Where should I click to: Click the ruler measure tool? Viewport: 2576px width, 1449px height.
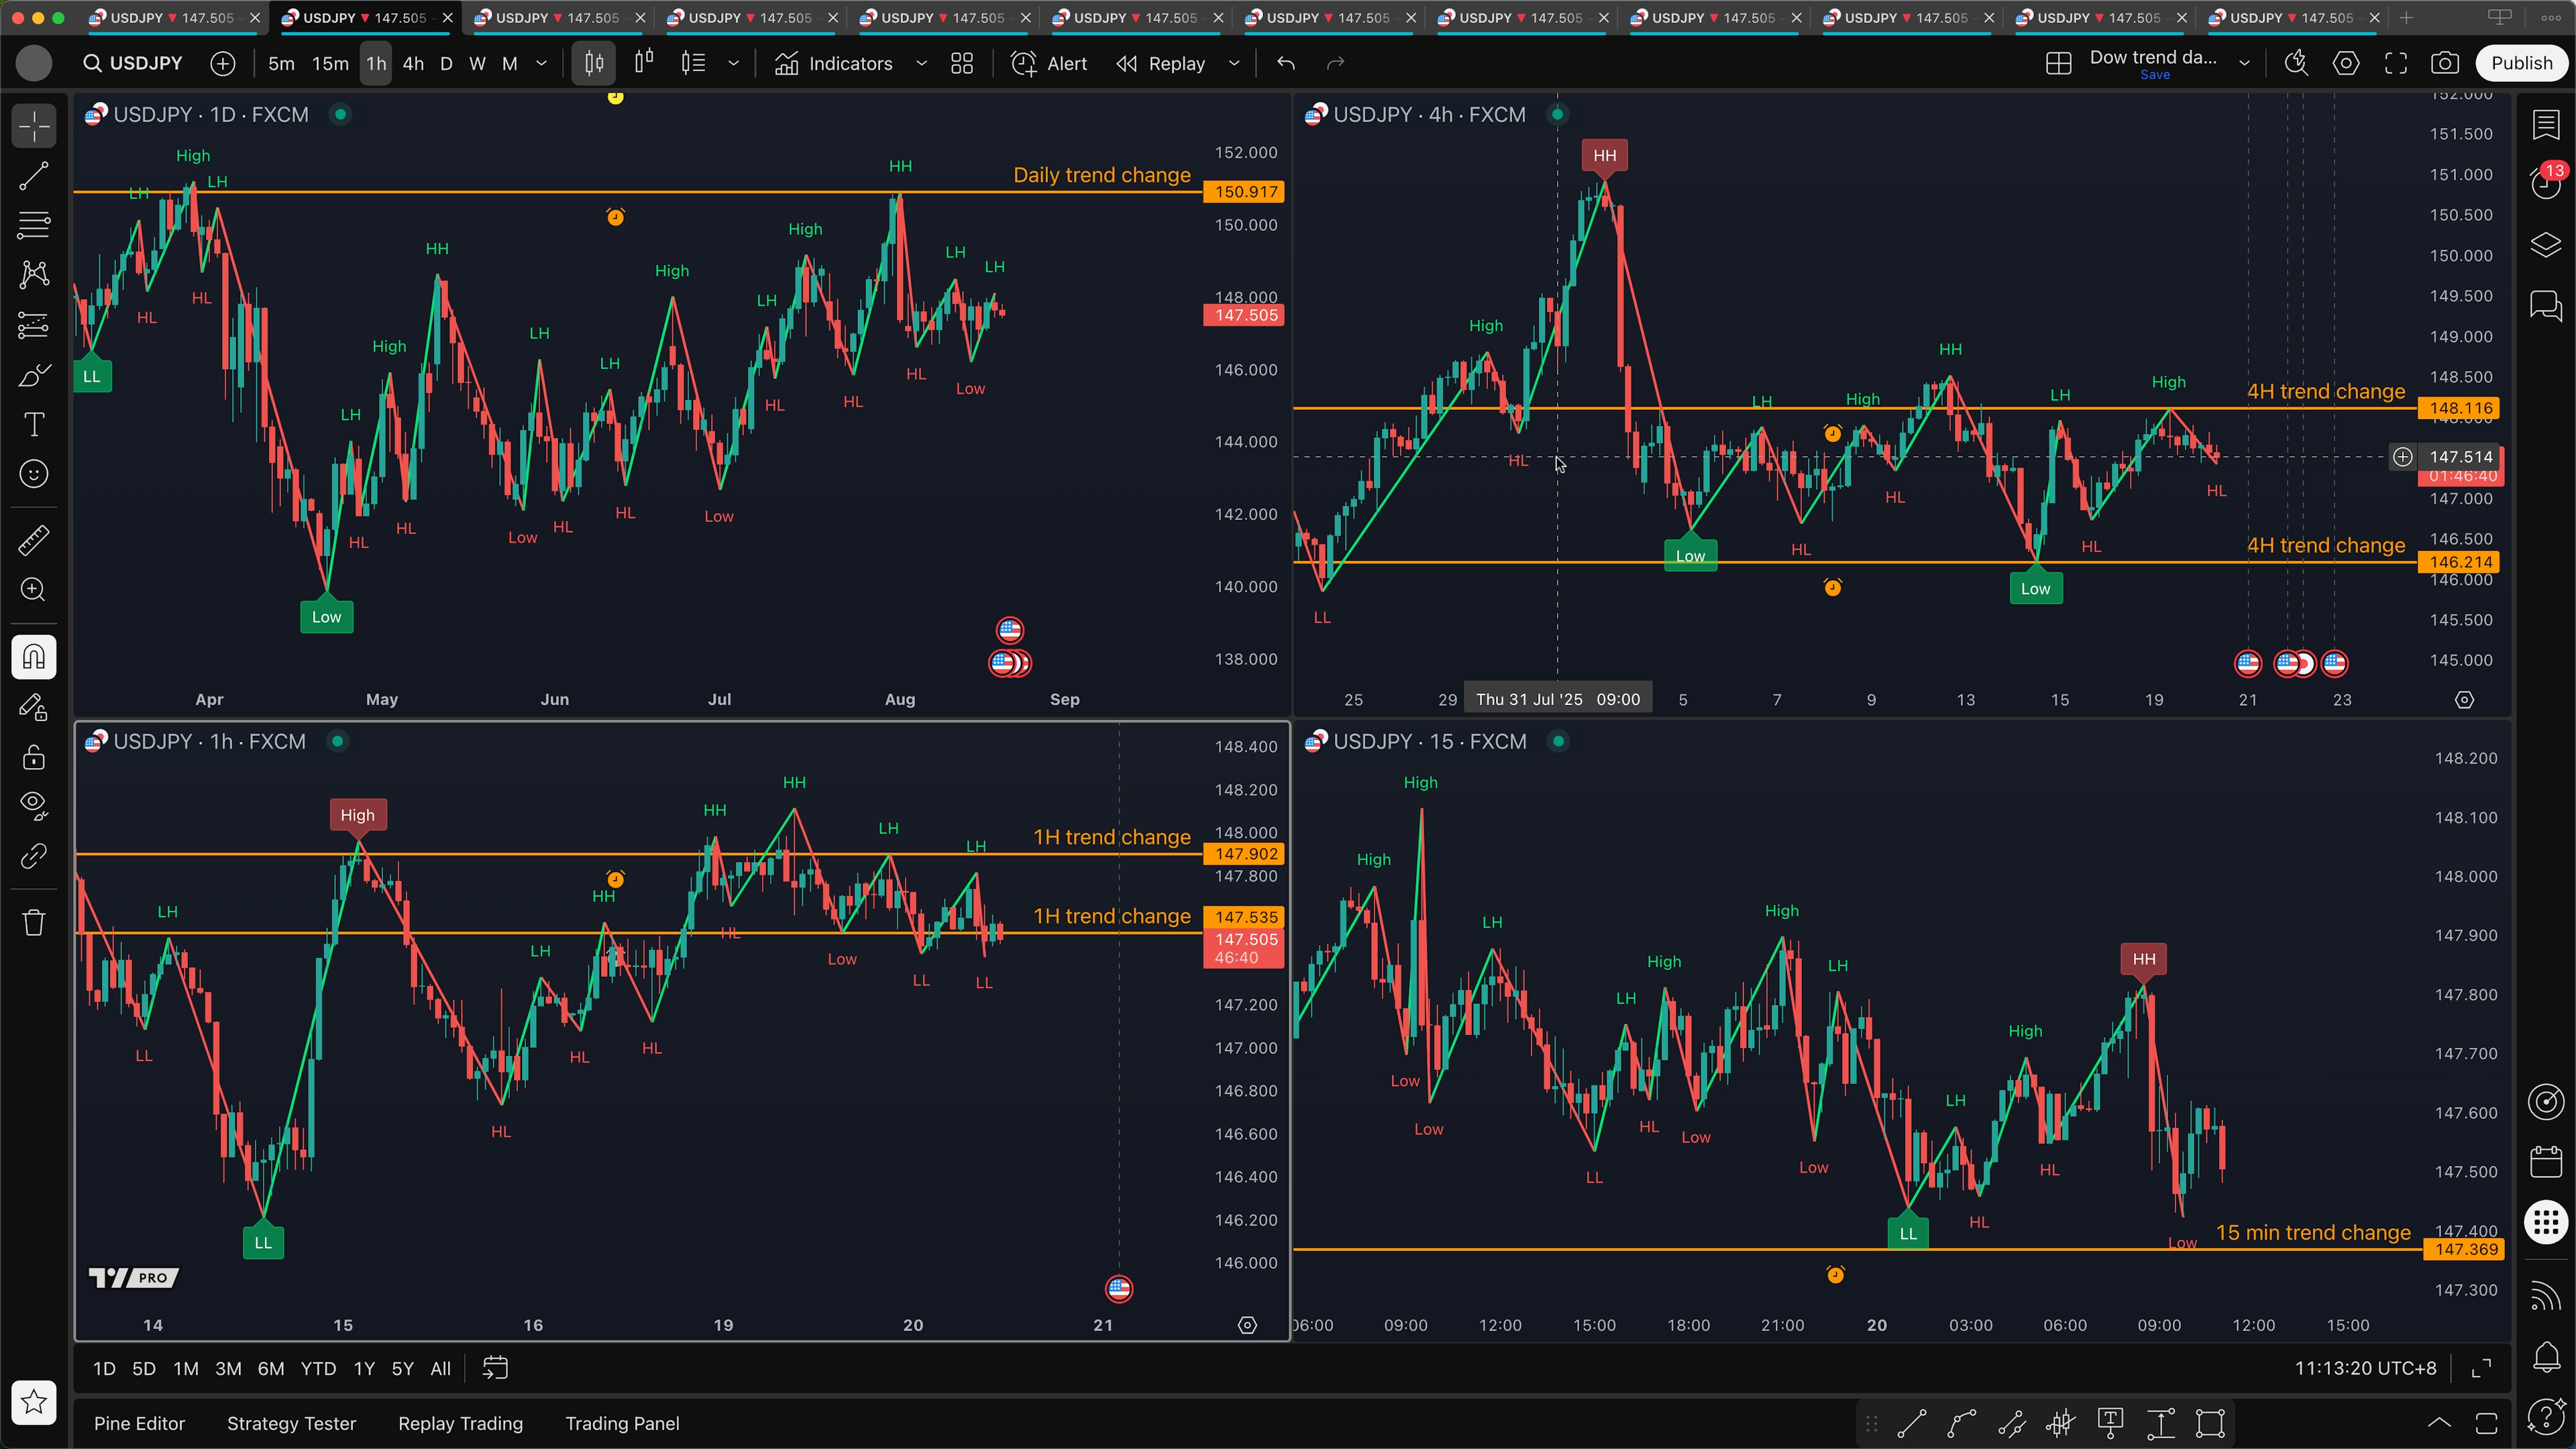point(34,541)
